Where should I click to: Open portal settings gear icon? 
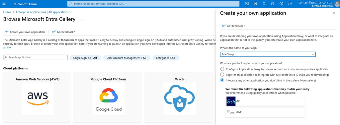coord(273,4)
